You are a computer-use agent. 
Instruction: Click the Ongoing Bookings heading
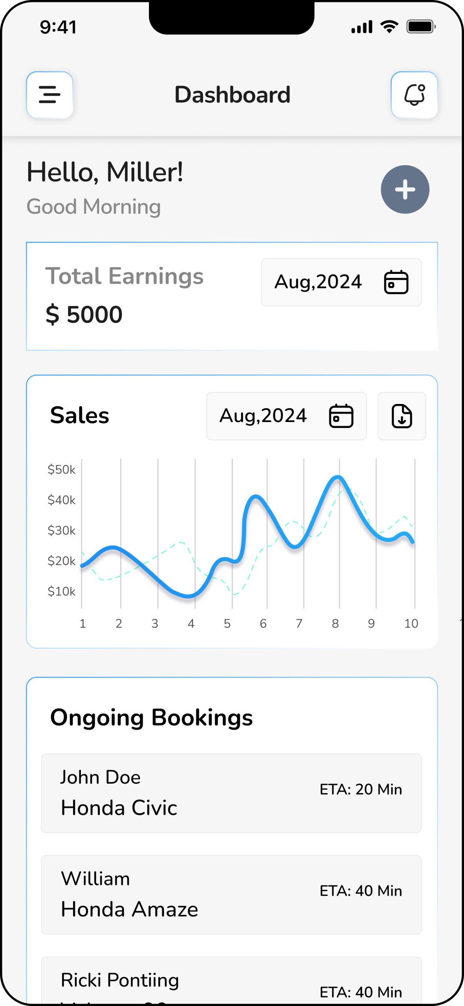point(151,718)
